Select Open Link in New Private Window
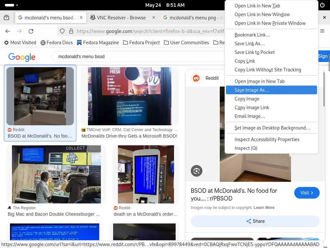The height and width of the screenshot is (248, 330). [x=271, y=23]
